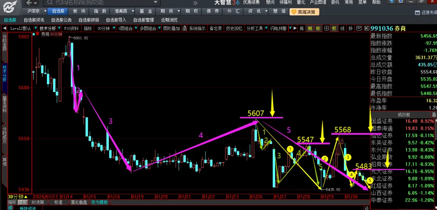Image resolution: width=437 pixels, height=210 pixels.
Task: Click the red square marker icon beside 券商
Action: click(38, 34)
